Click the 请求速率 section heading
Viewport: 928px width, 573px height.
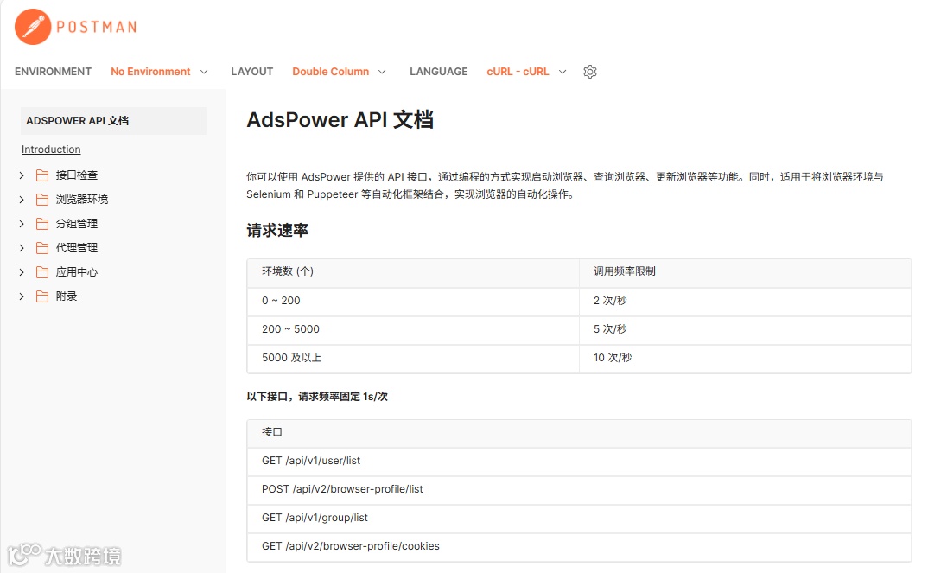(277, 230)
